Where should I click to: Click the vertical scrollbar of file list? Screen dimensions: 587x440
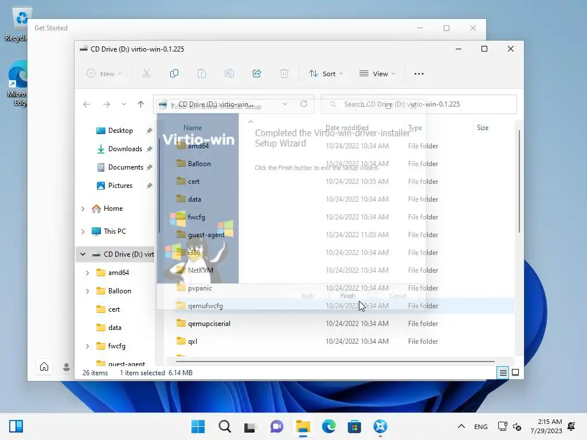519,182
